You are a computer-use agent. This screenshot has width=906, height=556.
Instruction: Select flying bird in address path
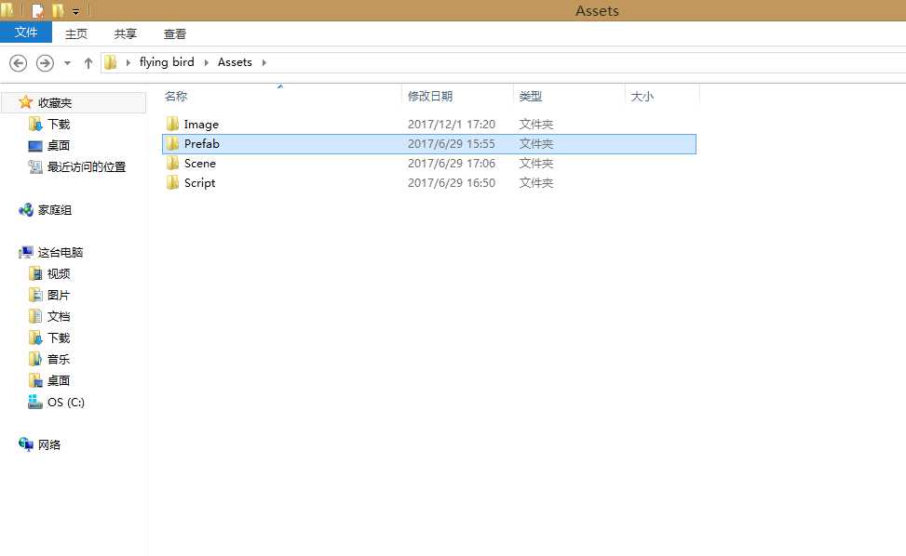click(x=167, y=61)
